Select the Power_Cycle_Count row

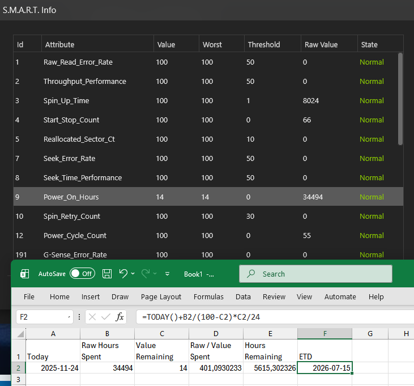click(208, 235)
